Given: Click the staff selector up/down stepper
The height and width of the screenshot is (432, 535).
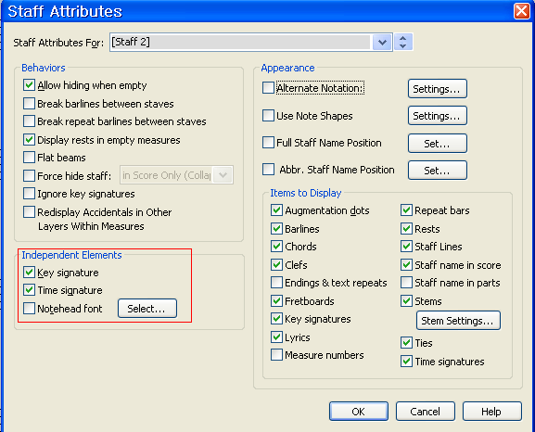Looking at the screenshot, I should pyautogui.click(x=403, y=43).
